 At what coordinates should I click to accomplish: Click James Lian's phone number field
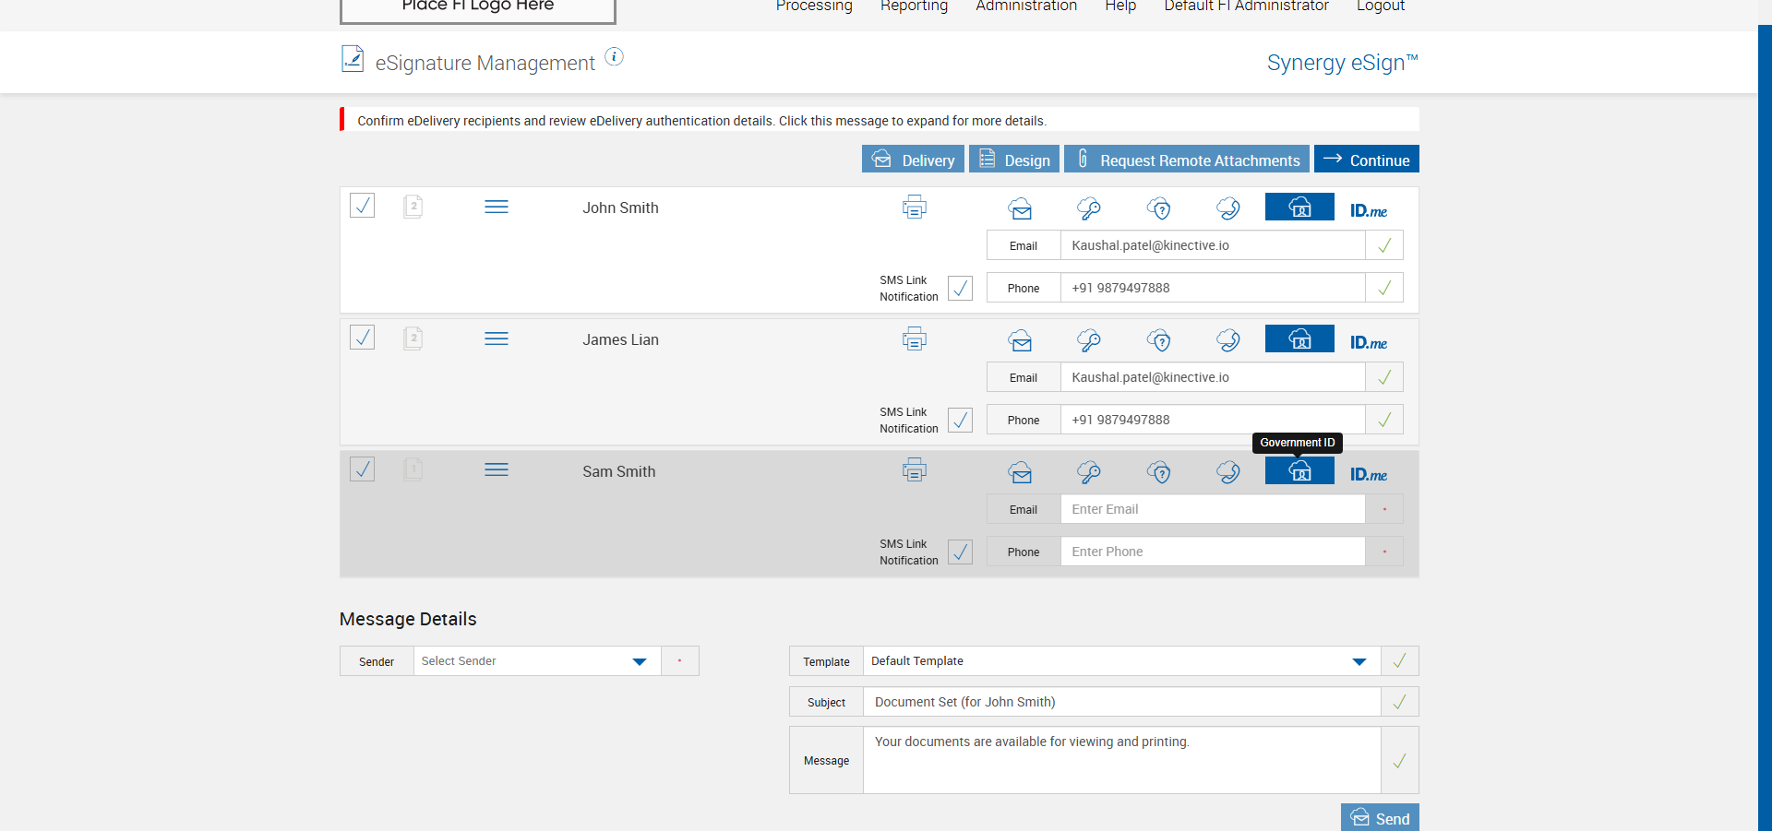tap(1213, 420)
